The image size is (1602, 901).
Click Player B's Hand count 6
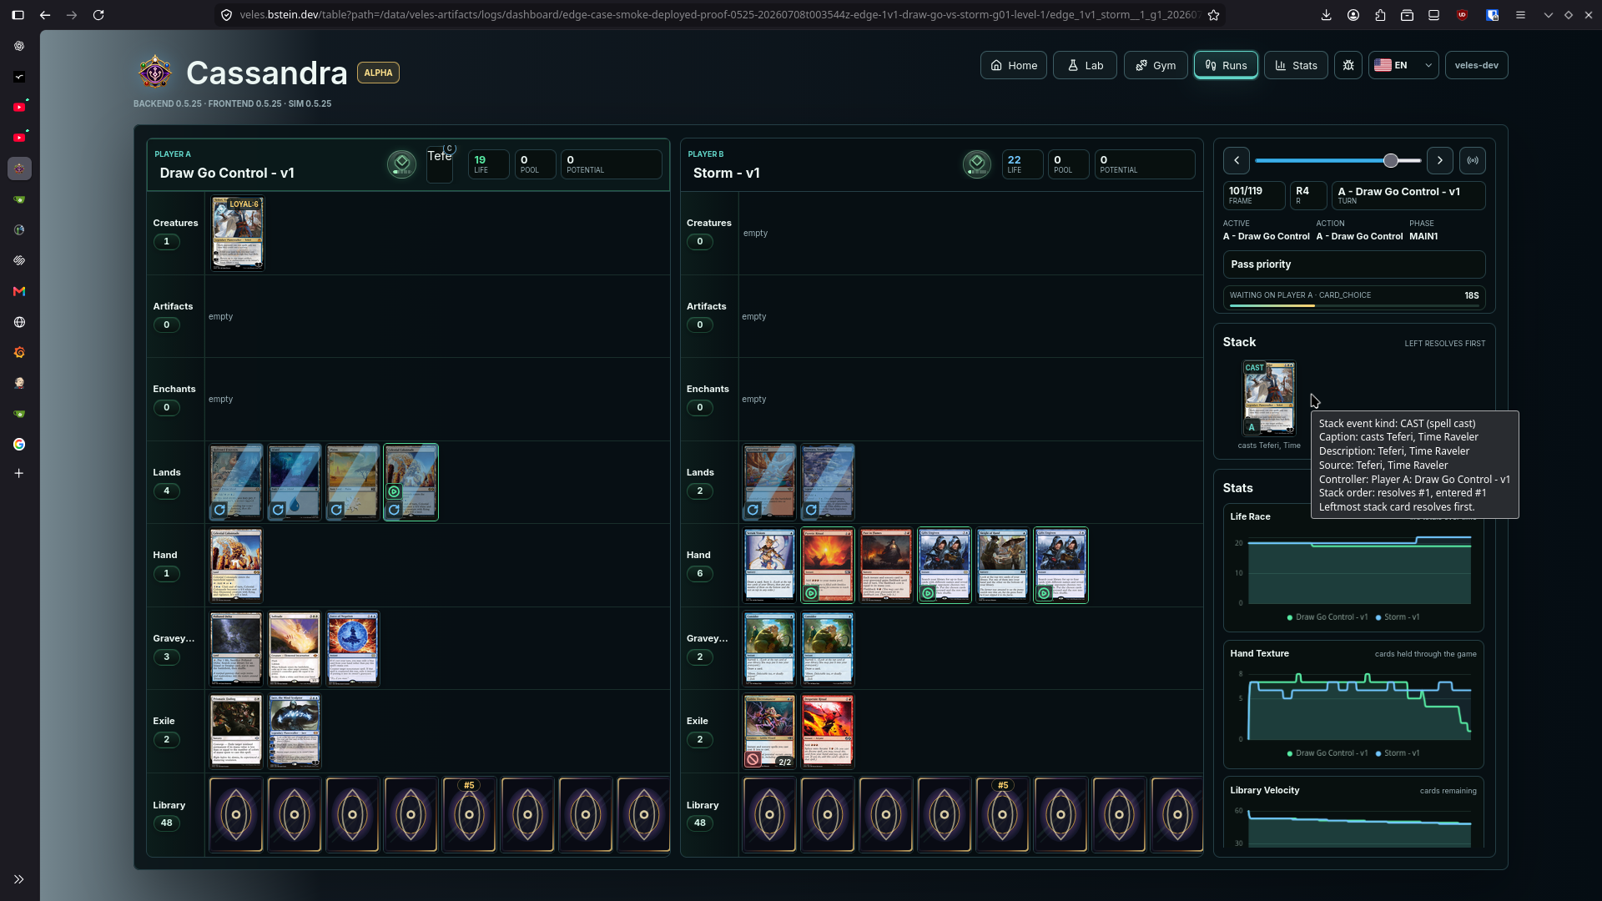[x=700, y=573]
